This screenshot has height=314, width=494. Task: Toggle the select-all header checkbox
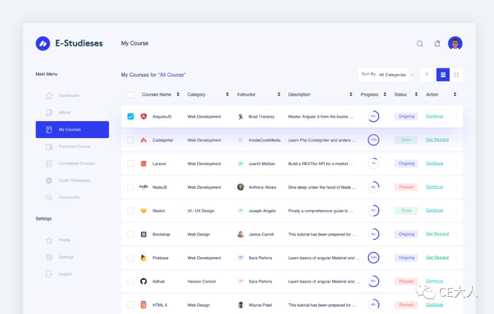point(131,95)
